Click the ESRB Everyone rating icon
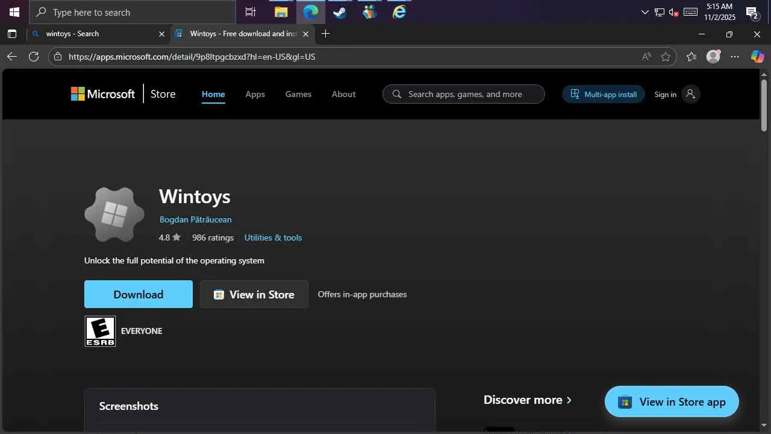The height and width of the screenshot is (434, 771). click(x=100, y=331)
